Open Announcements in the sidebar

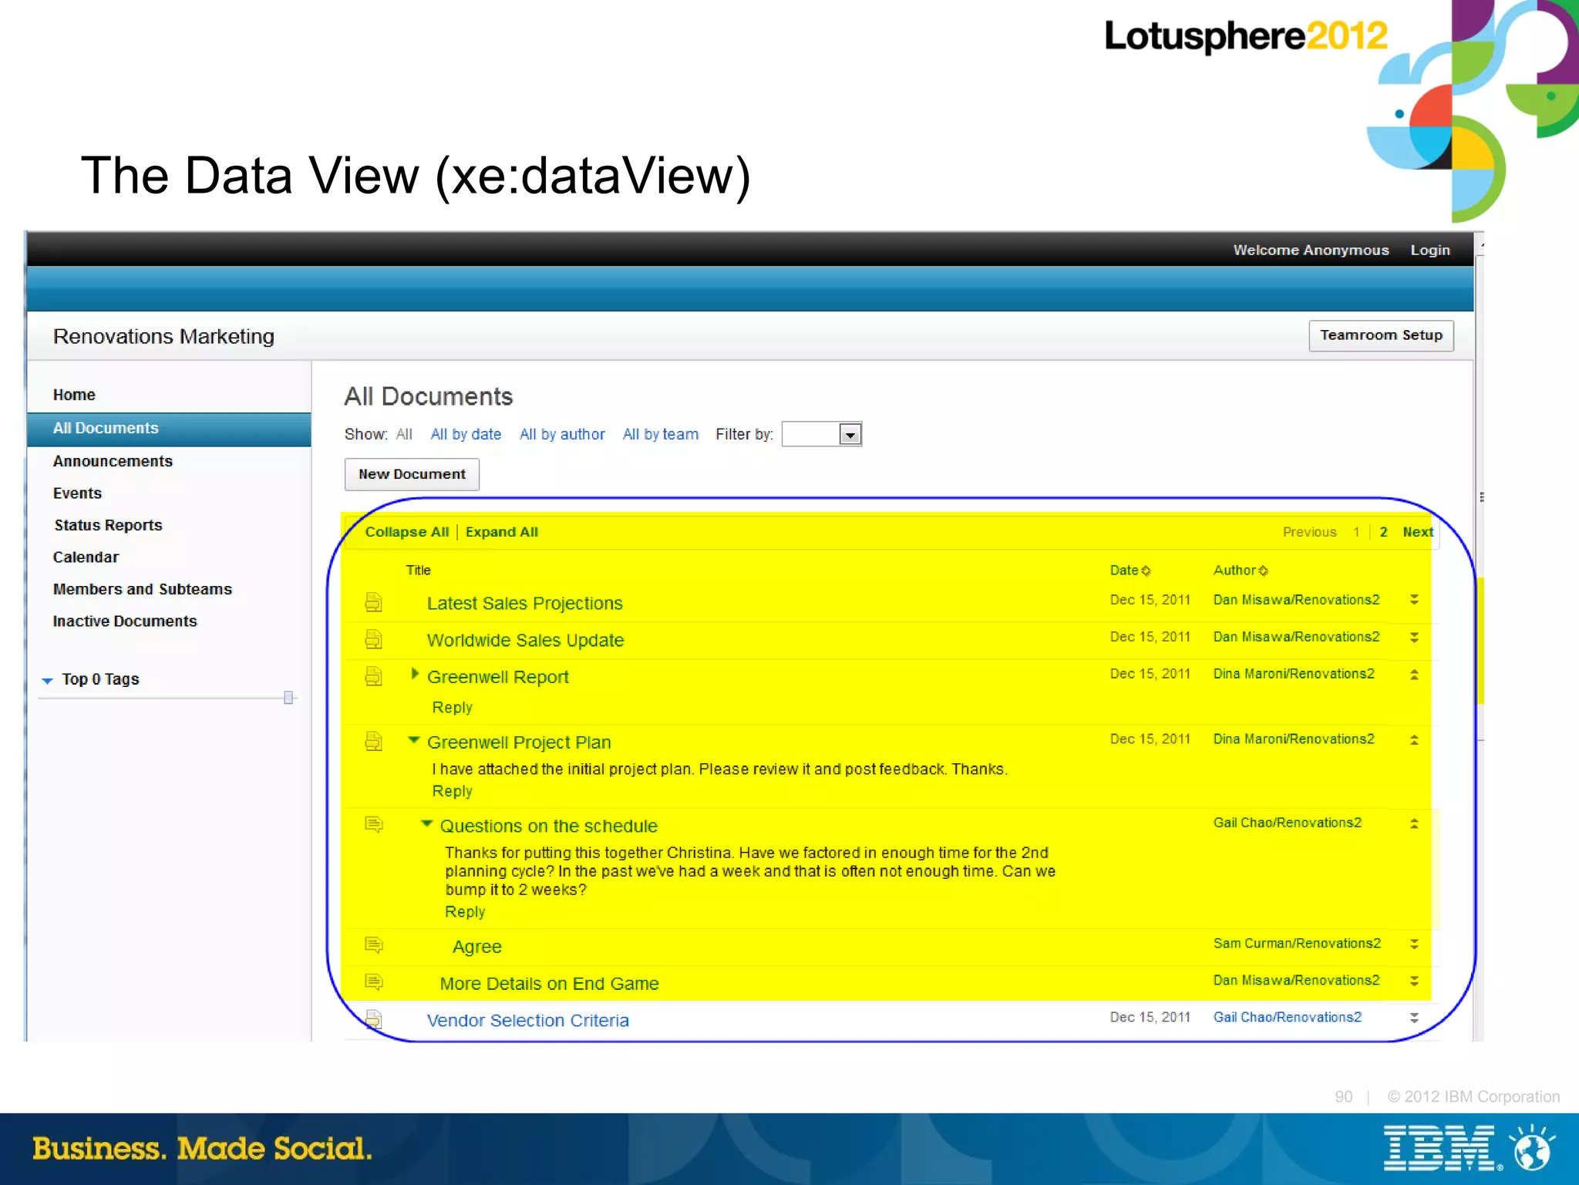tap(113, 461)
